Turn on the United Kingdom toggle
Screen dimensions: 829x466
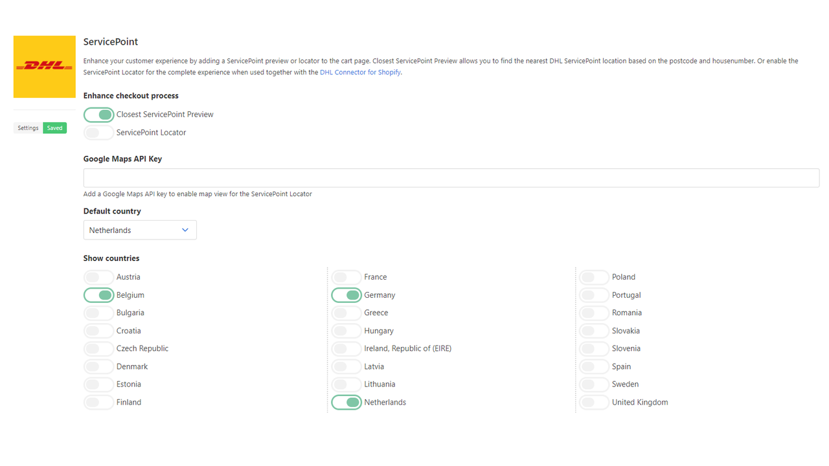[x=594, y=402]
